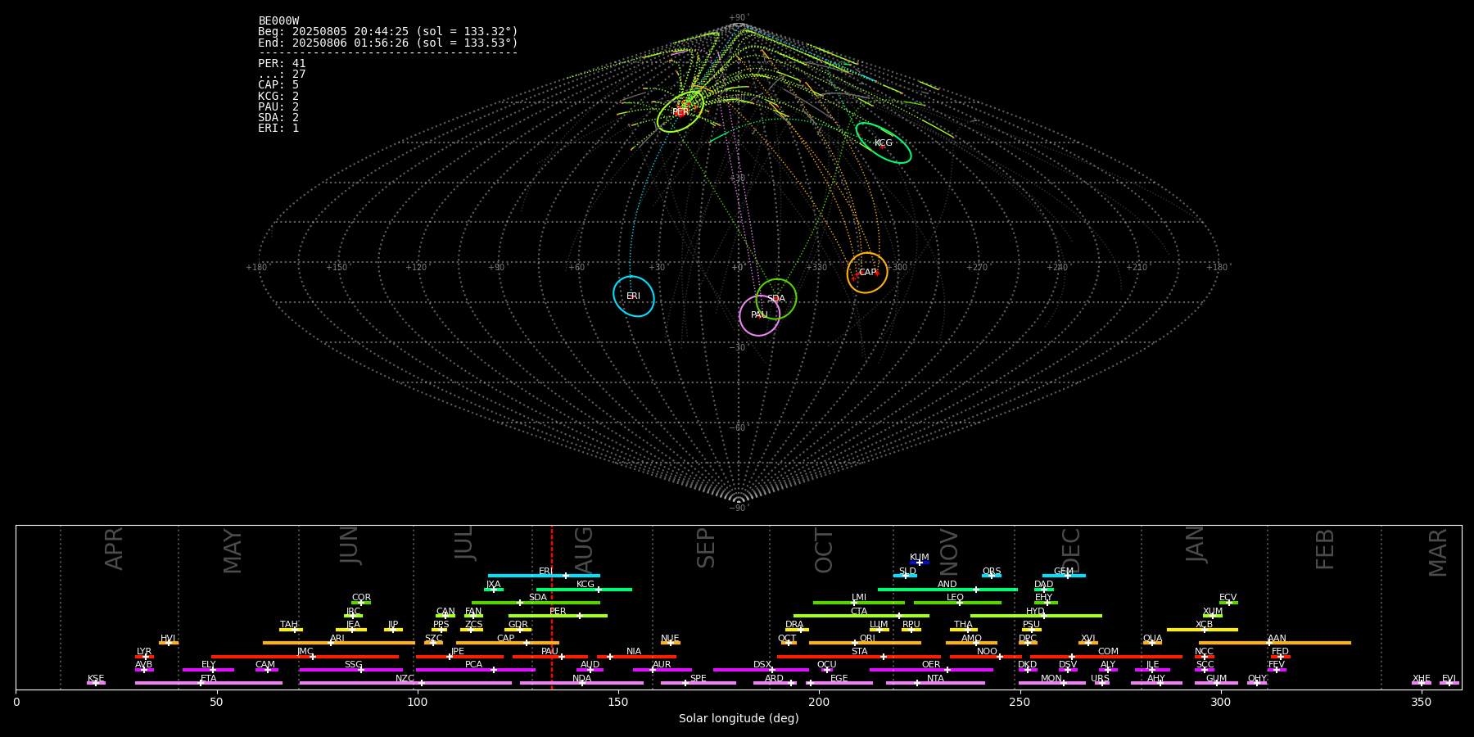
Task: Click the APR month label
Action: (x=114, y=549)
